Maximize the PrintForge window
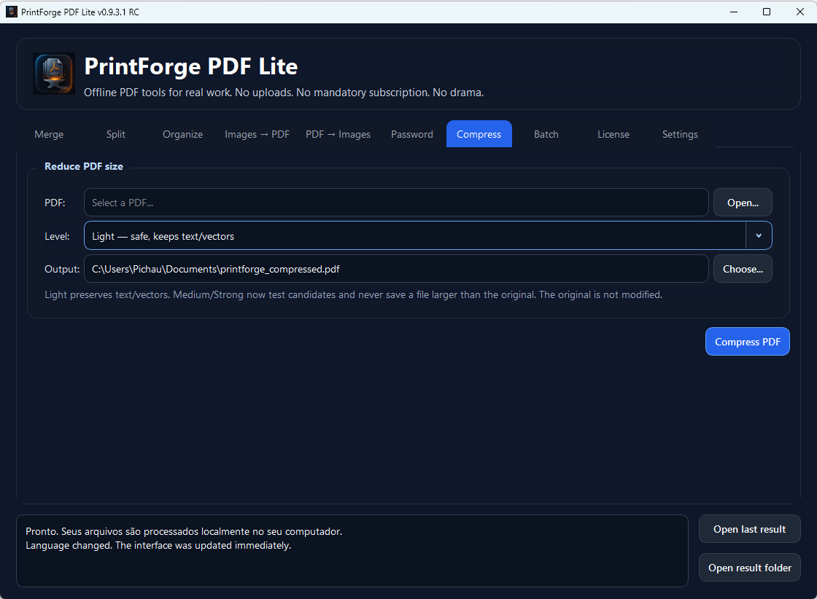The image size is (817, 599). (767, 12)
